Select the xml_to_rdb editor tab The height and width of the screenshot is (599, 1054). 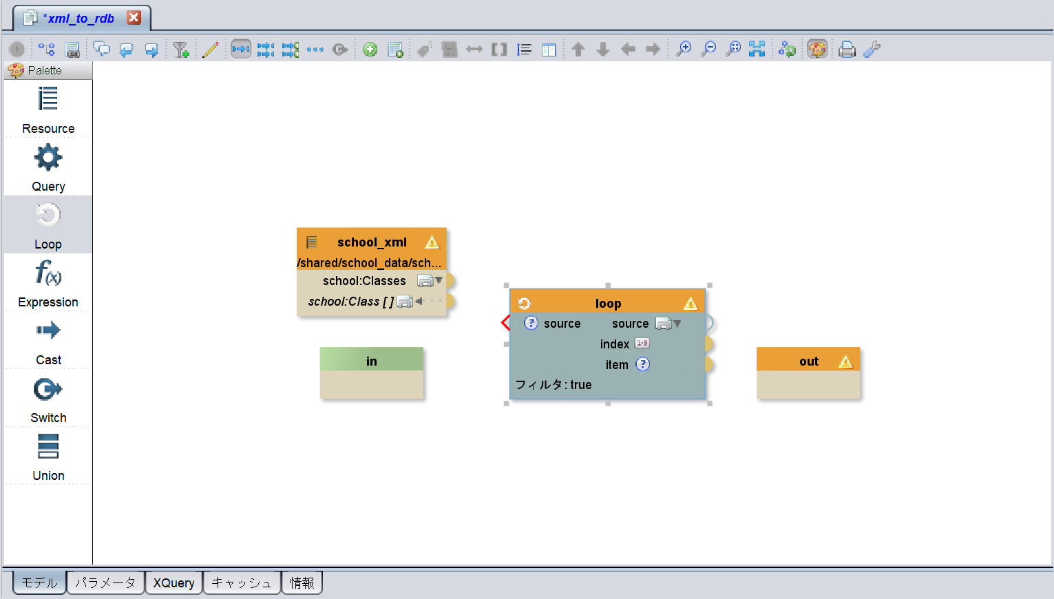[x=81, y=18]
